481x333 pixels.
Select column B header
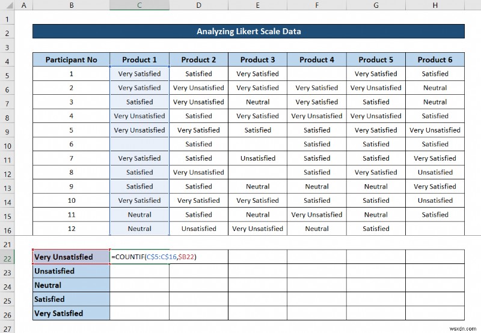point(71,5)
